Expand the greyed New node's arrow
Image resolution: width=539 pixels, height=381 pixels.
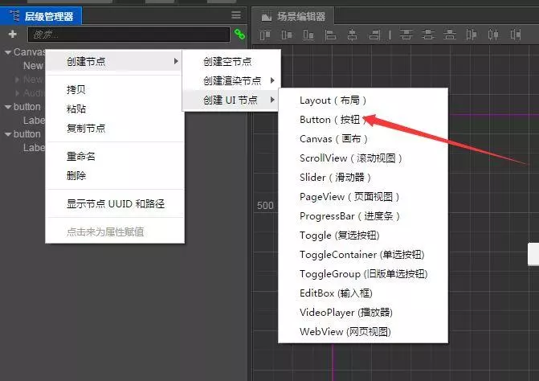(x=17, y=80)
